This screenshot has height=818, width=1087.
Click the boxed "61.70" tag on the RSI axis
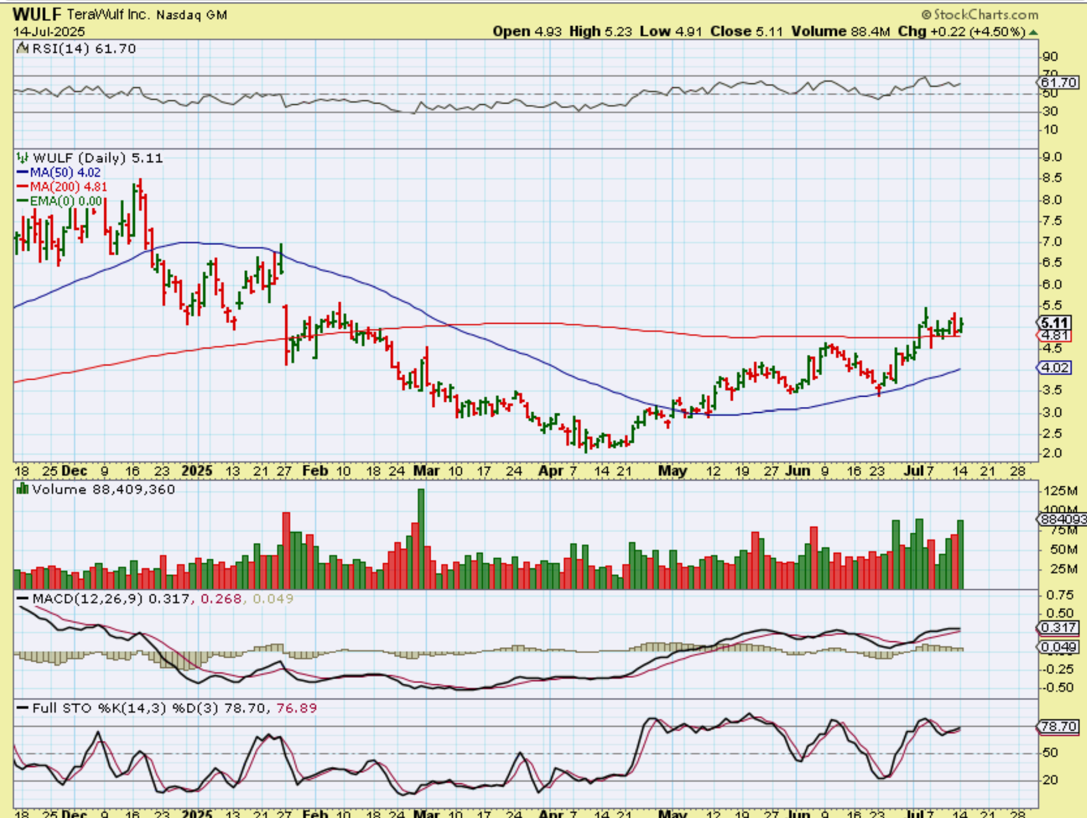(1059, 83)
